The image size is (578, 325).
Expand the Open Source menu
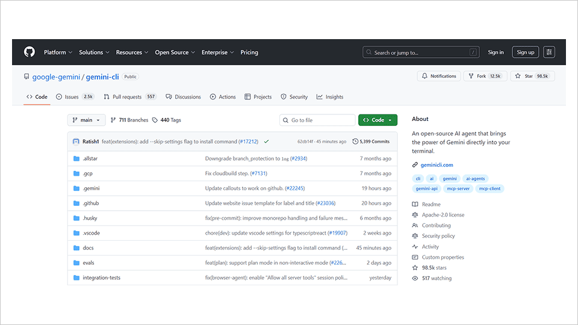tap(175, 52)
